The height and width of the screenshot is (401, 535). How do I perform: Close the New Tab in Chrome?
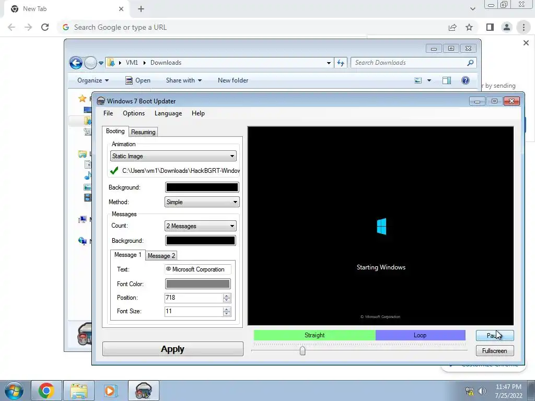pos(121,9)
